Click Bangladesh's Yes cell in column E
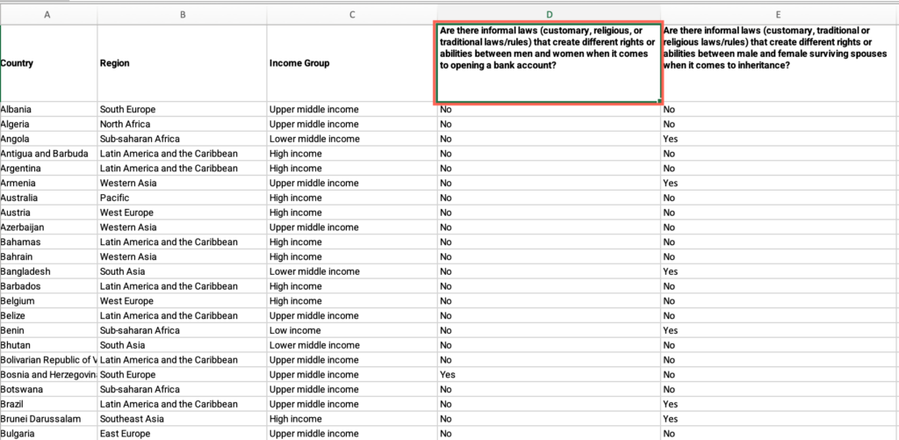This screenshot has width=899, height=440. 780,271
